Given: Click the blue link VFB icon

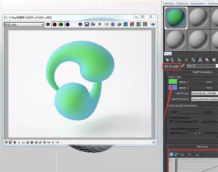Looking at the screenshot, I should (126, 24).
